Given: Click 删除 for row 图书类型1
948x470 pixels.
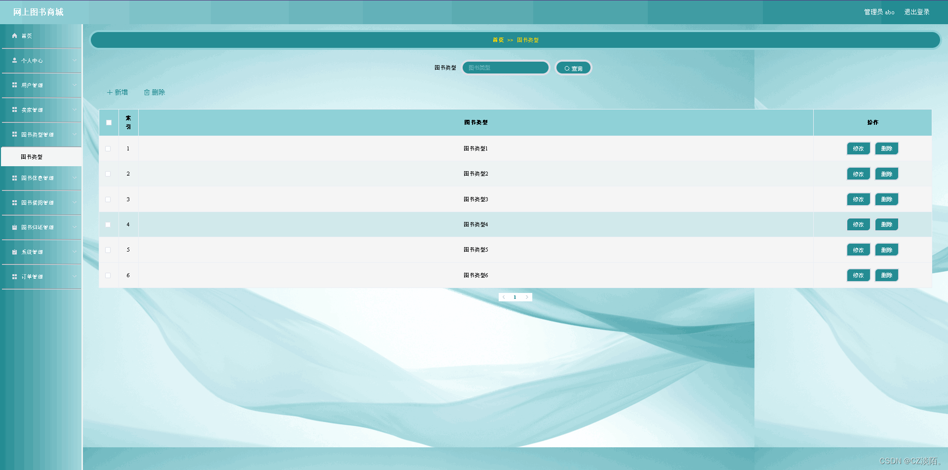Looking at the screenshot, I should 886,148.
